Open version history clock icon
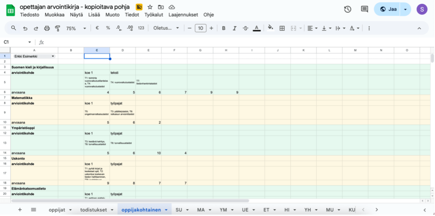 (347, 9)
